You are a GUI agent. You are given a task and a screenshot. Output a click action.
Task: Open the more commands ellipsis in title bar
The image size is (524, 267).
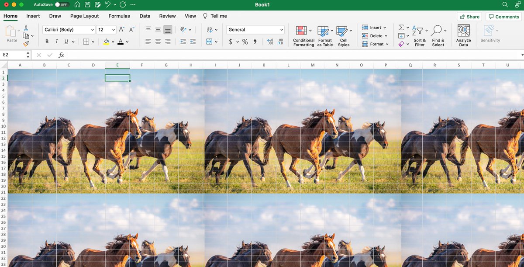point(133,4)
